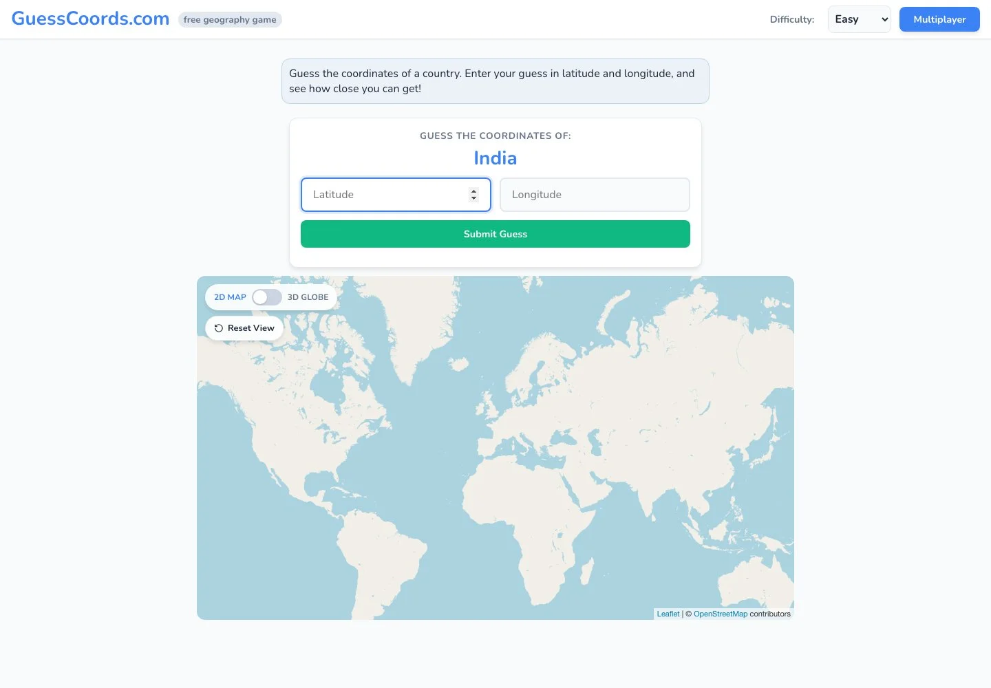This screenshot has width=991, height=688.
Task: Select the 2D MAP label
Action: [230, 297]
